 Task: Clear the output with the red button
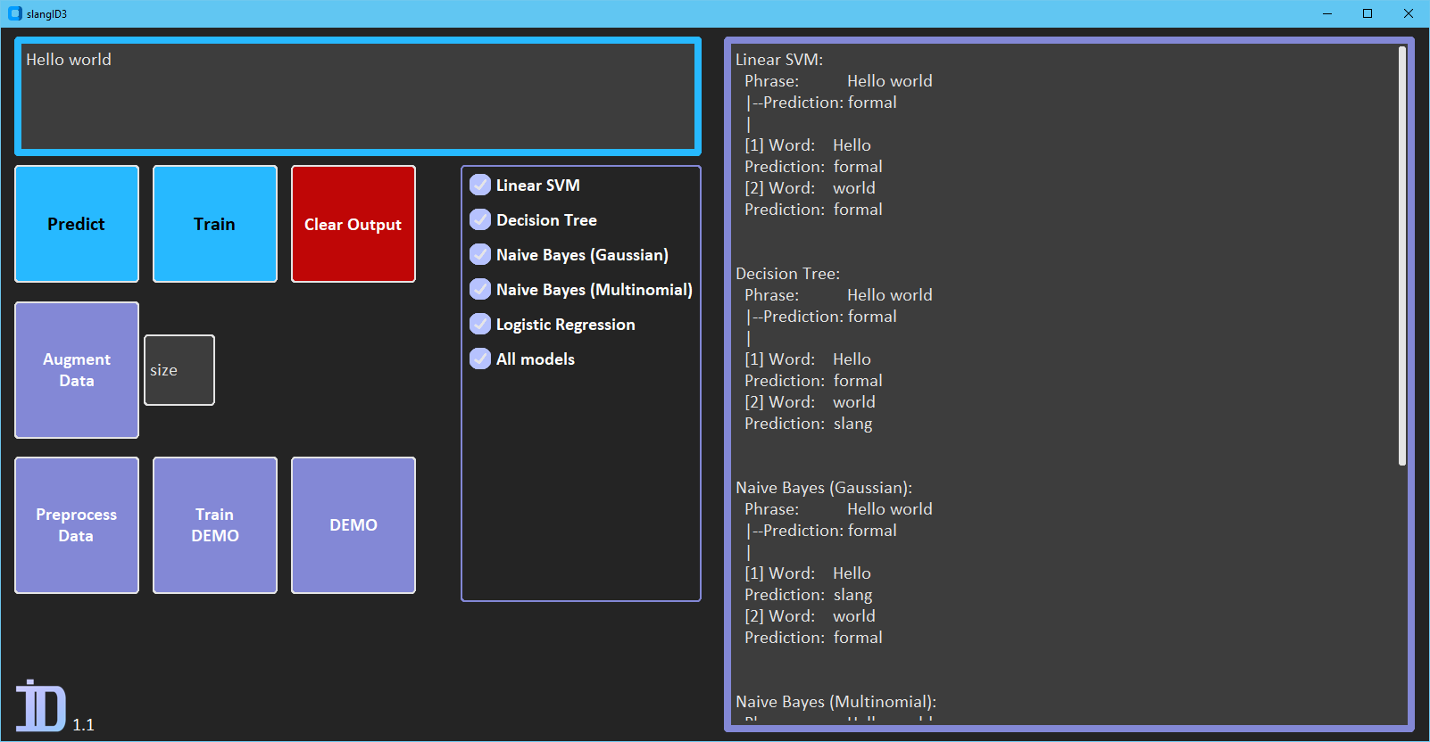tap(353, 224)
